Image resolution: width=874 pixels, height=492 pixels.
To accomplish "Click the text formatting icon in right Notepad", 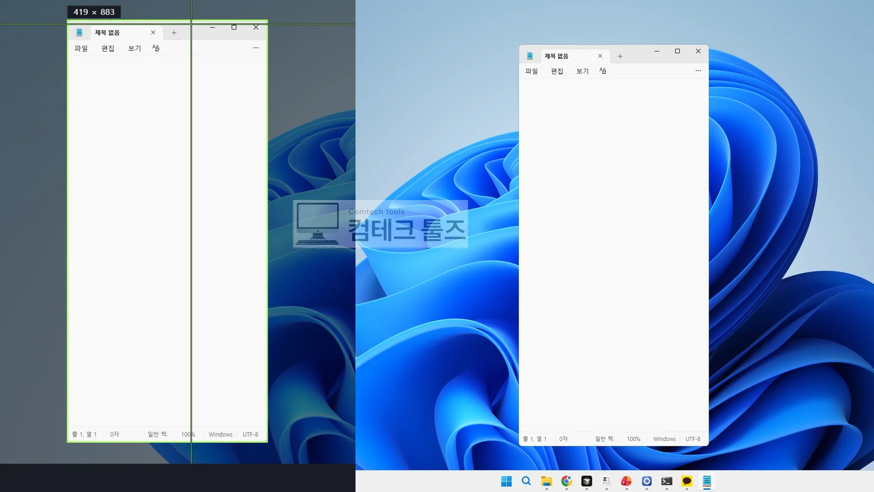I will coord(603,71).
